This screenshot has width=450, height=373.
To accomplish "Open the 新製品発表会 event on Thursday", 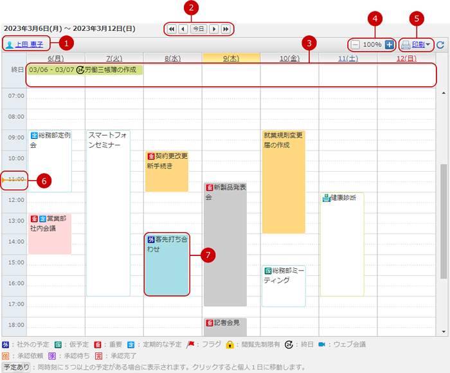I will click(x=225, y=244).
